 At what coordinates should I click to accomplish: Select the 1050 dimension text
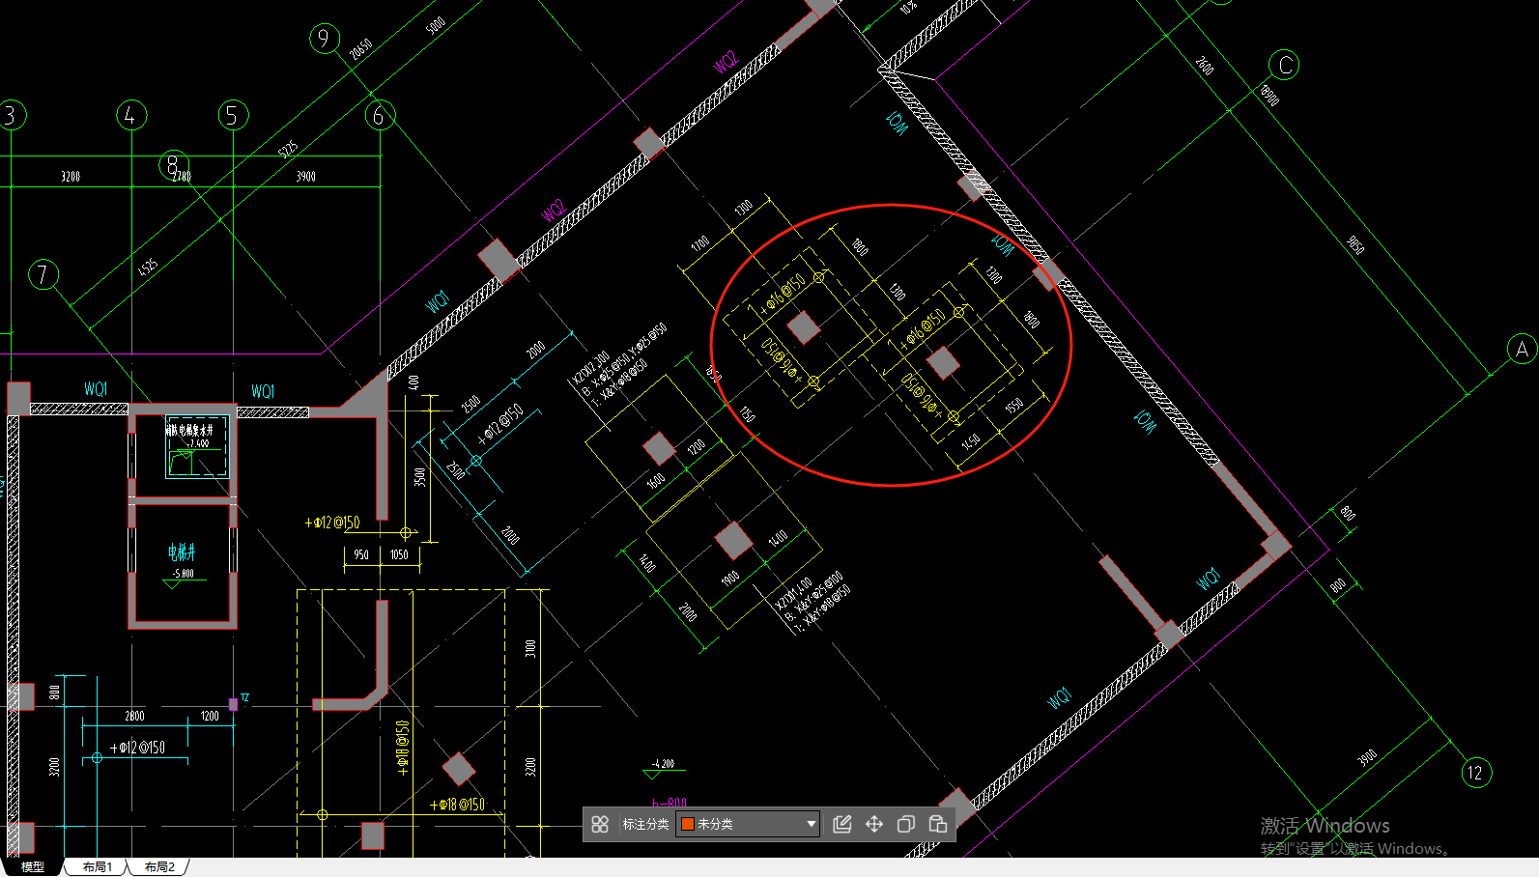coord(399,555)
